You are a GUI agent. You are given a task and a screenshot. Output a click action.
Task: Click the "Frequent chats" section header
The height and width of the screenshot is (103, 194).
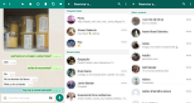(x=74, y=11)
